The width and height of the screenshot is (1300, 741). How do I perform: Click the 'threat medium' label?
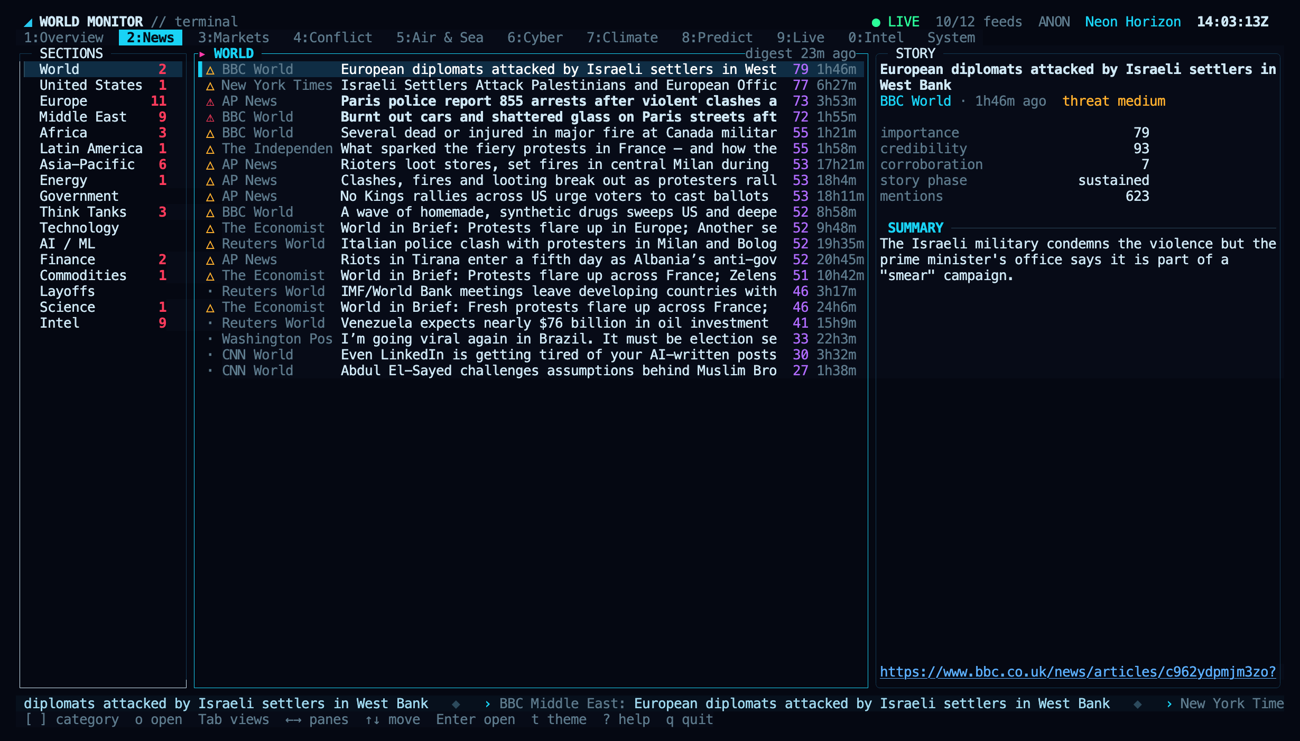tap(1113, 101)
